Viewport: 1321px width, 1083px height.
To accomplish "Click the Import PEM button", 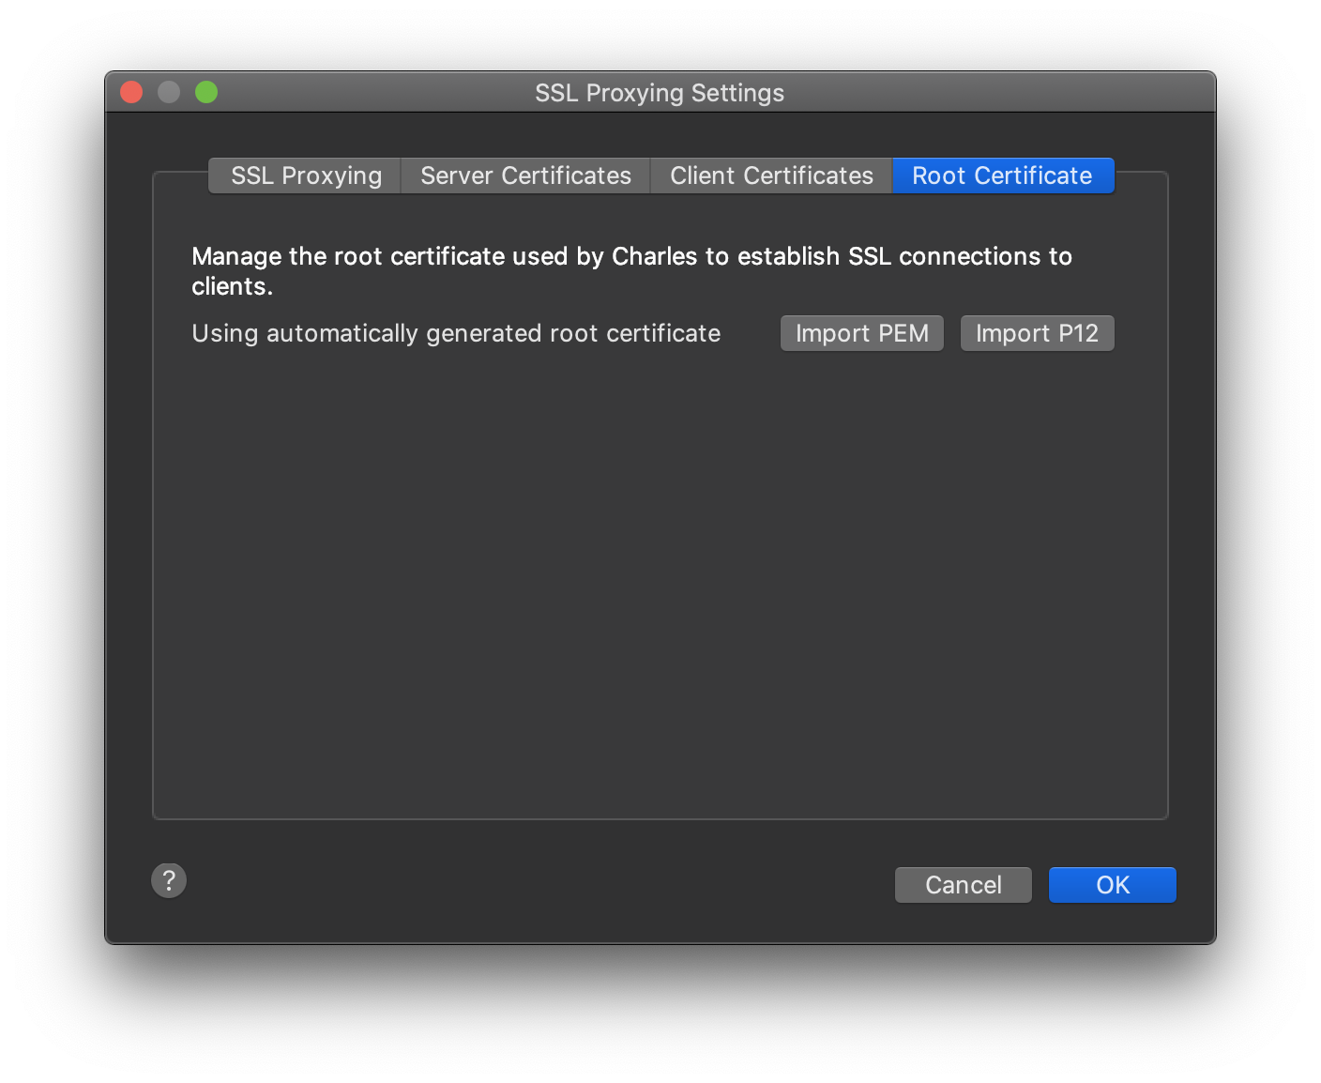I will (x=861, y=333).
